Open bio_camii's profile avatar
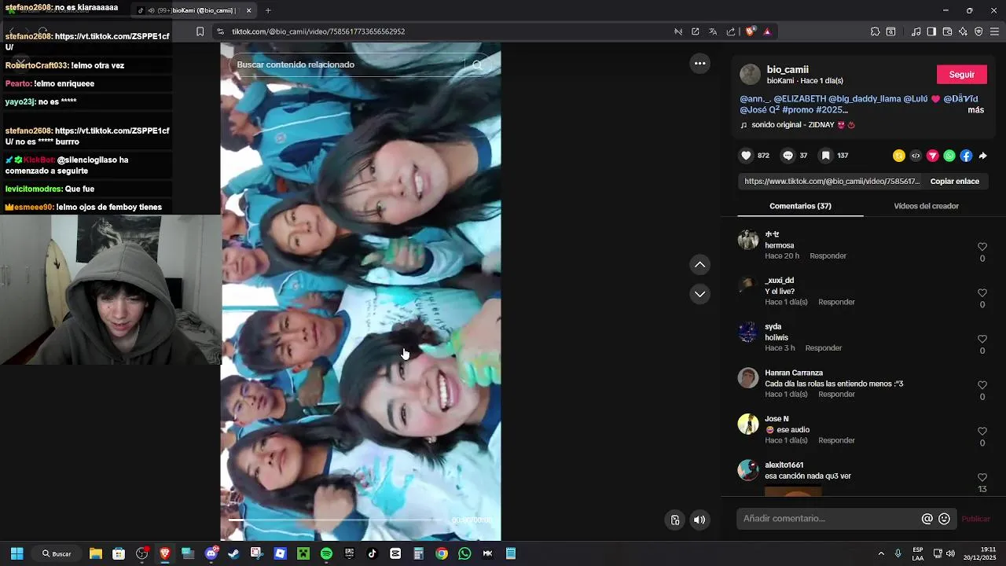 (x=751, y=75)
